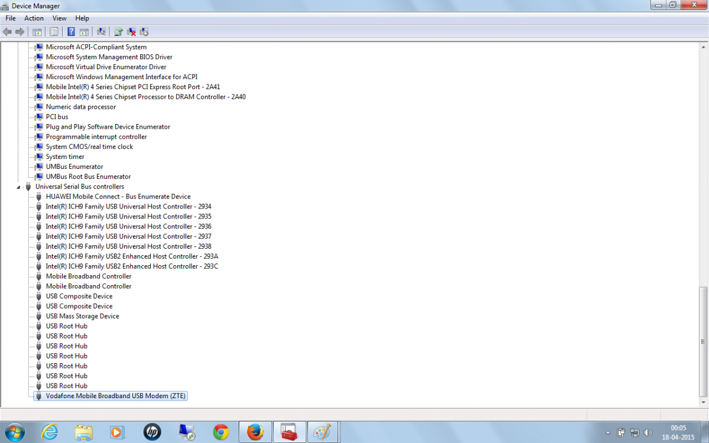Select Intel ICH9 USB Universal Host Controller - 2938

click(x=128, y=246)
